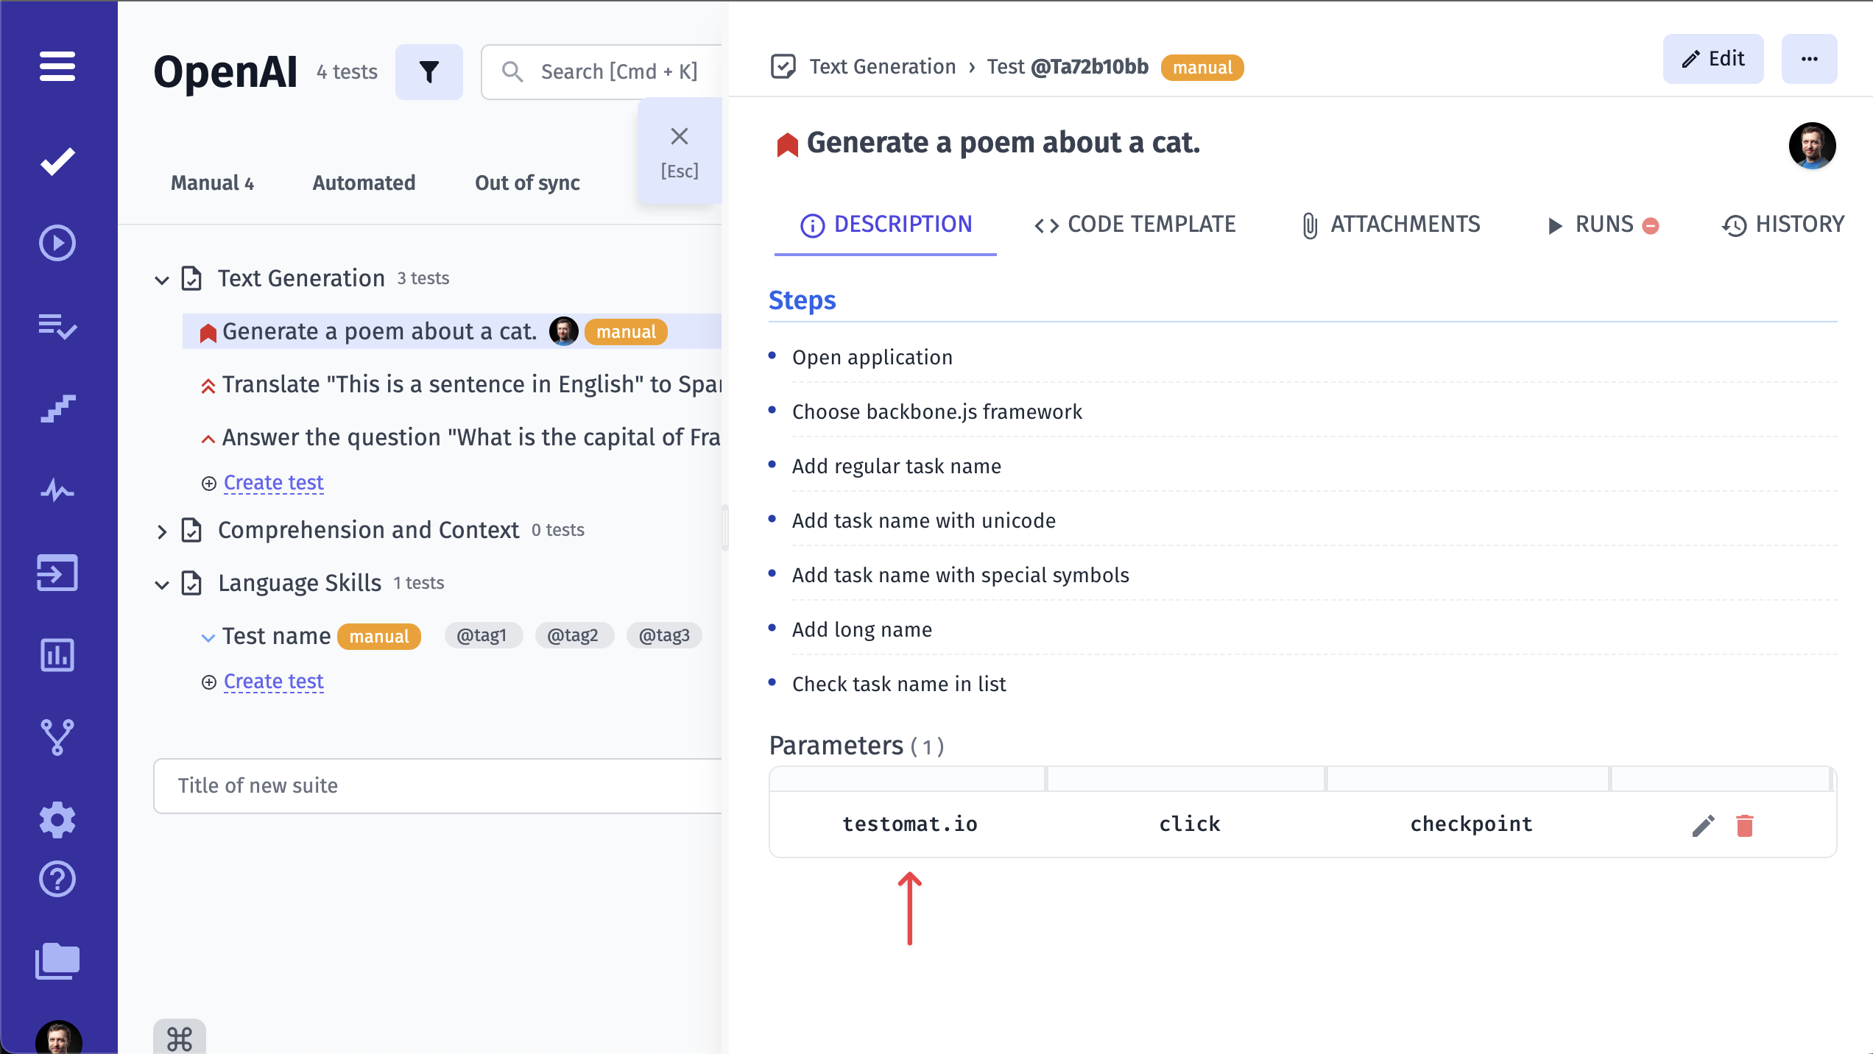Click the RUNS status indicator button
Screen dimensions: 1873x1054
[x=1654, y=226]
